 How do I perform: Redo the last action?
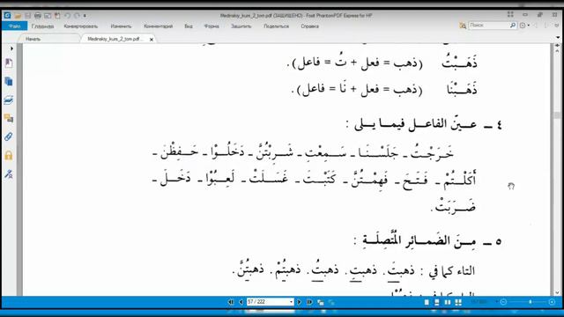77,16
